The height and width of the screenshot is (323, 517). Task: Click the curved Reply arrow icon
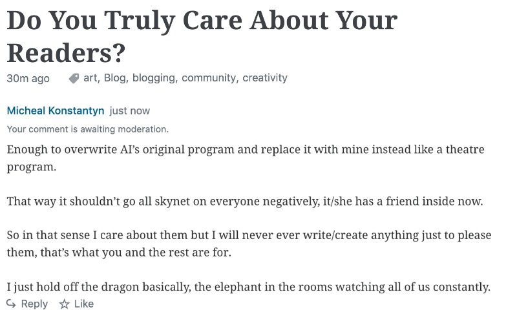[x=11, y=304]
